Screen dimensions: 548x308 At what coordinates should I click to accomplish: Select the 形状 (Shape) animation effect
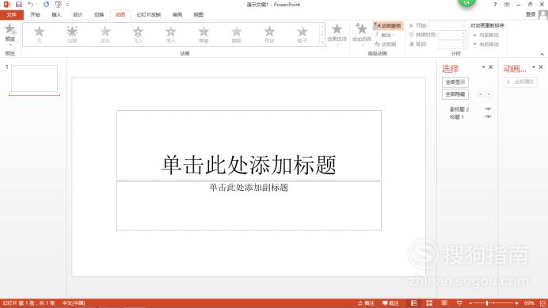point(269,34)
